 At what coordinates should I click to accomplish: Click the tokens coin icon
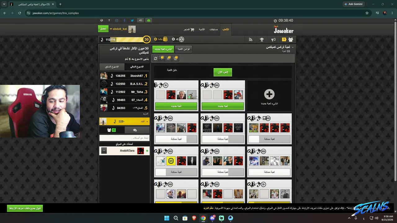tap(181, 39)
